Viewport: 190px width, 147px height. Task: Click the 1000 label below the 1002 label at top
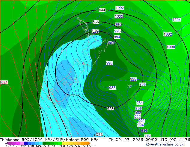[x=119, y=16]
